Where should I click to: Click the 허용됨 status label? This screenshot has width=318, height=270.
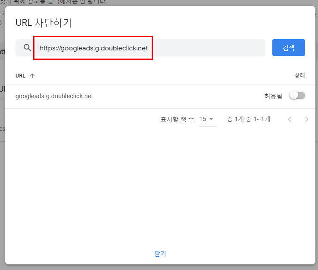click(x=273, y=96)
